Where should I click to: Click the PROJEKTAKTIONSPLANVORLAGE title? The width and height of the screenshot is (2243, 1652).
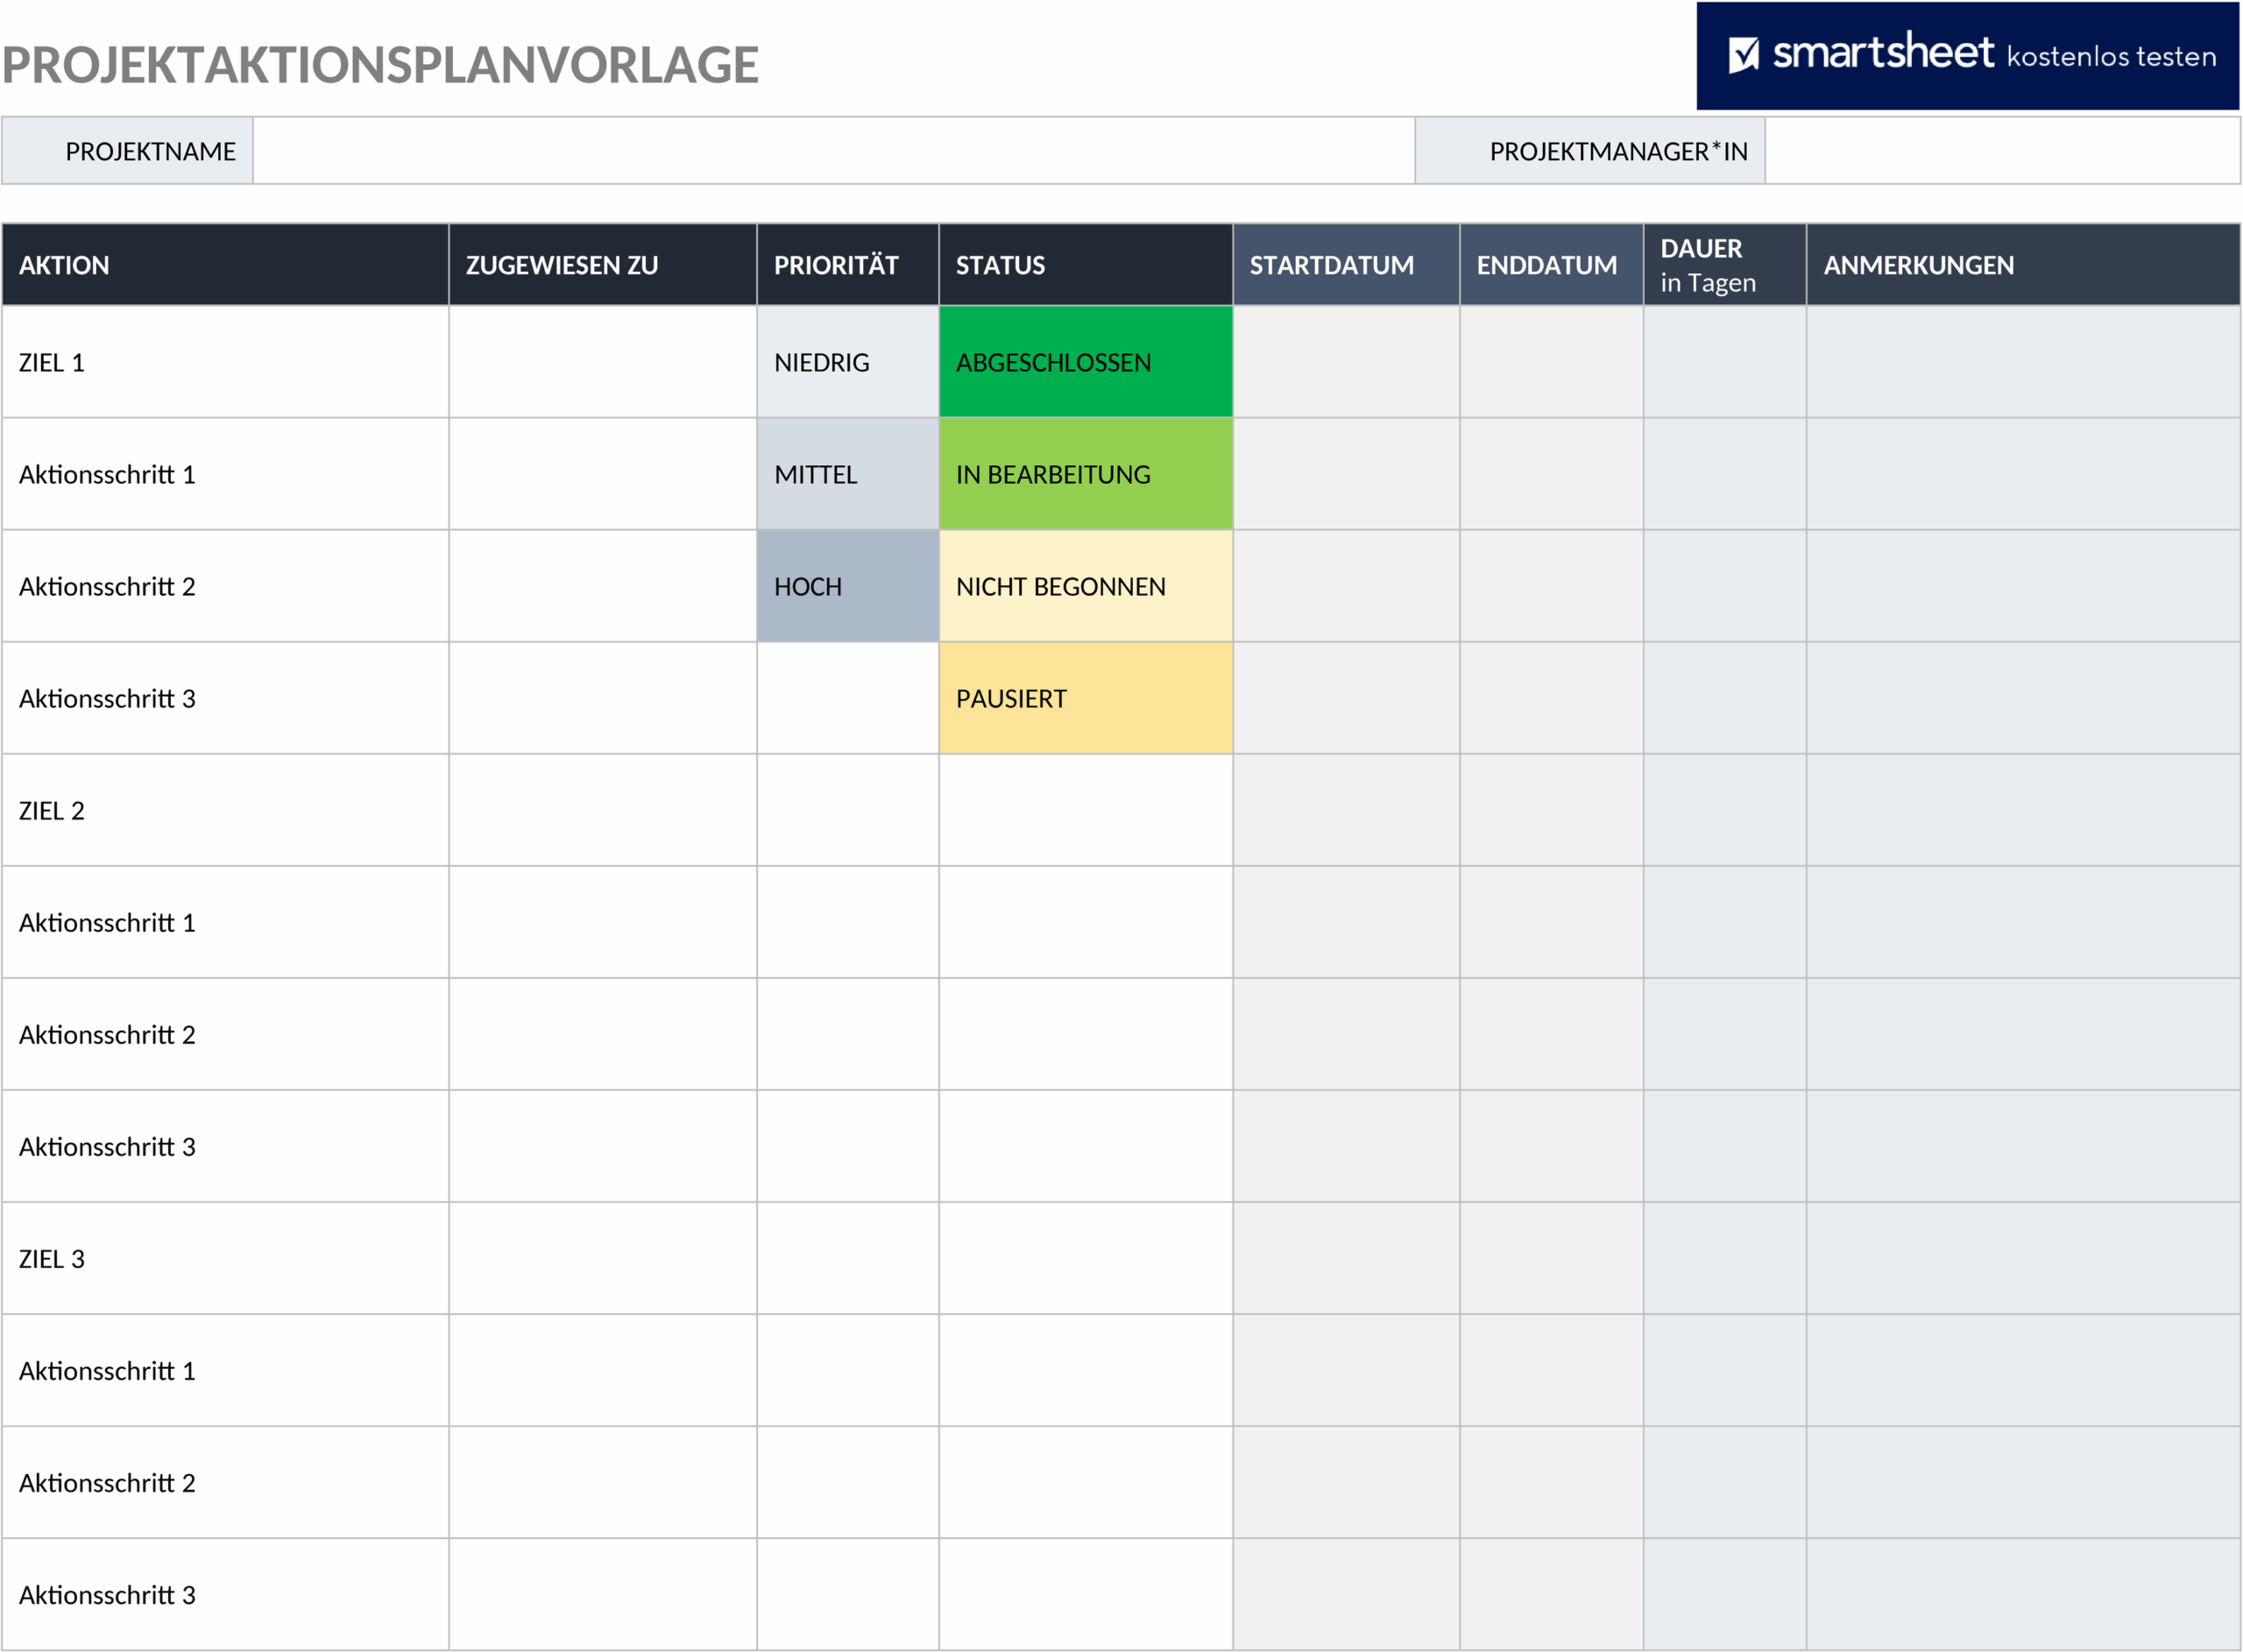380,65
